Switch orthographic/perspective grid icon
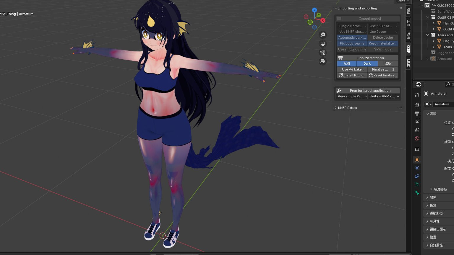The image size is (454, 255). 323,61
